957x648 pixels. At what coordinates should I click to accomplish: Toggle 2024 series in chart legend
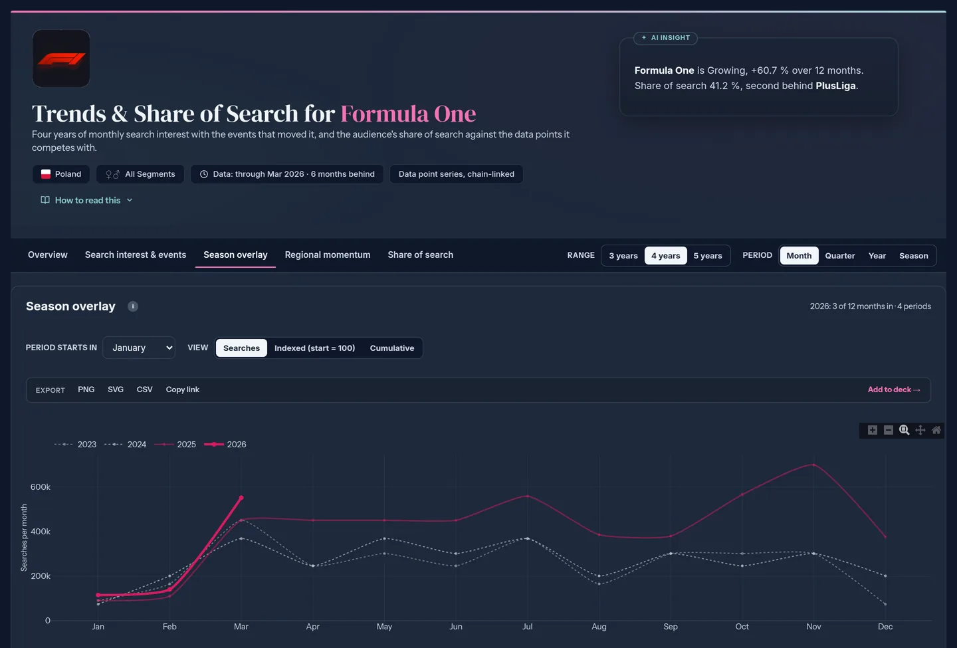tap(125, 445)
